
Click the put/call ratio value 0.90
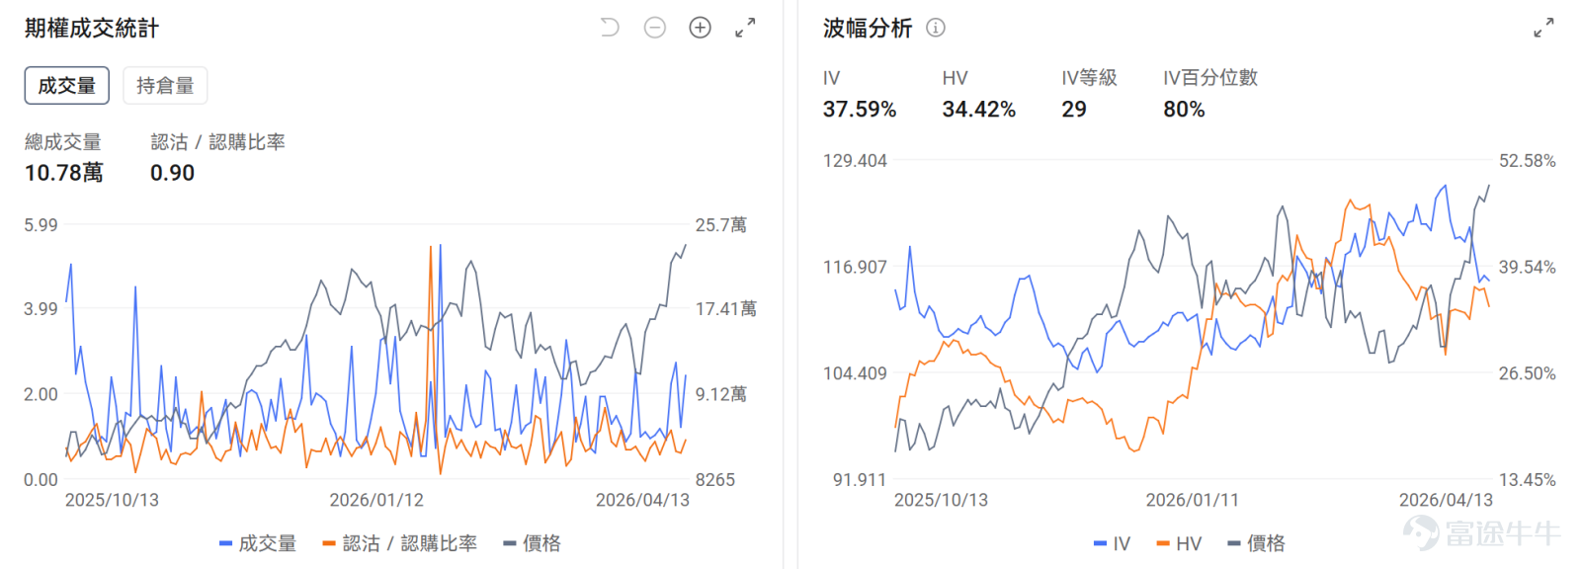(x=172, y=173)
